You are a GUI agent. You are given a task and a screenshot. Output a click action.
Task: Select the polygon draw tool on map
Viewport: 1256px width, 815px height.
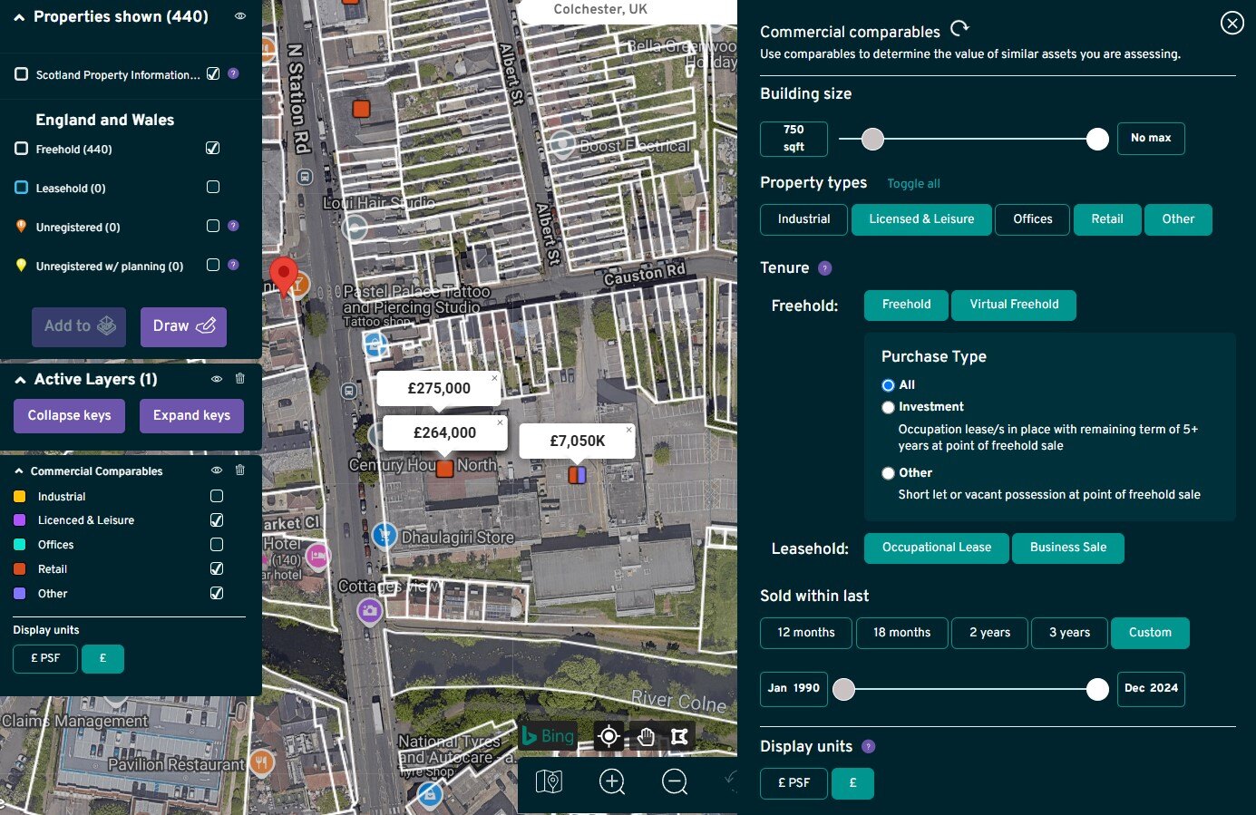679,736
